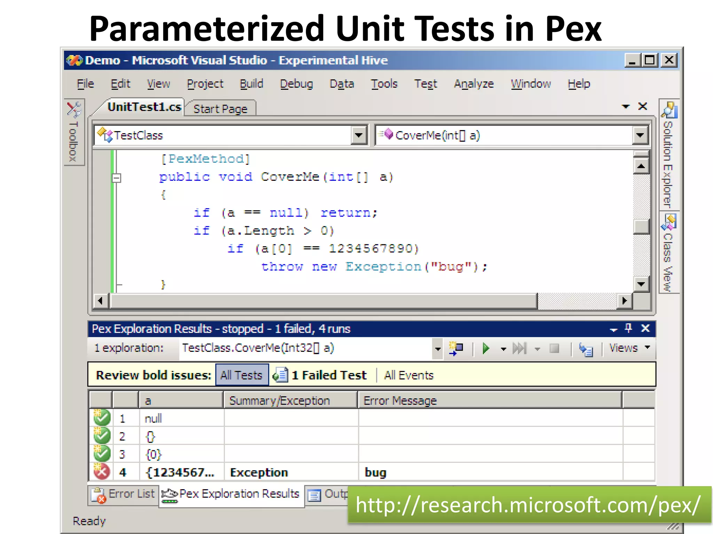Screen dimensions: 713x534
Task: Click the Go to parameterized test icon
Action: [x=456, y=348]
